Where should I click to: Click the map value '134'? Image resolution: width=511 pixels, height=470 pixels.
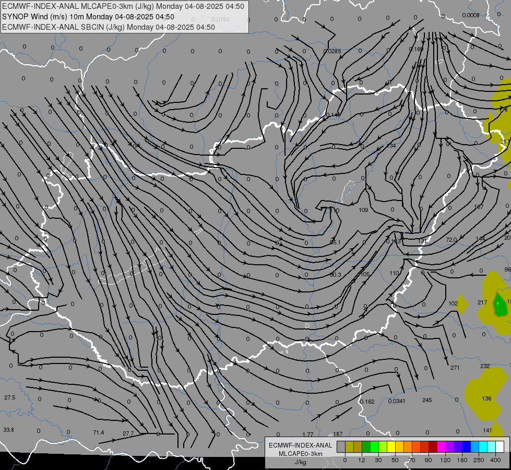click(391, 146)
